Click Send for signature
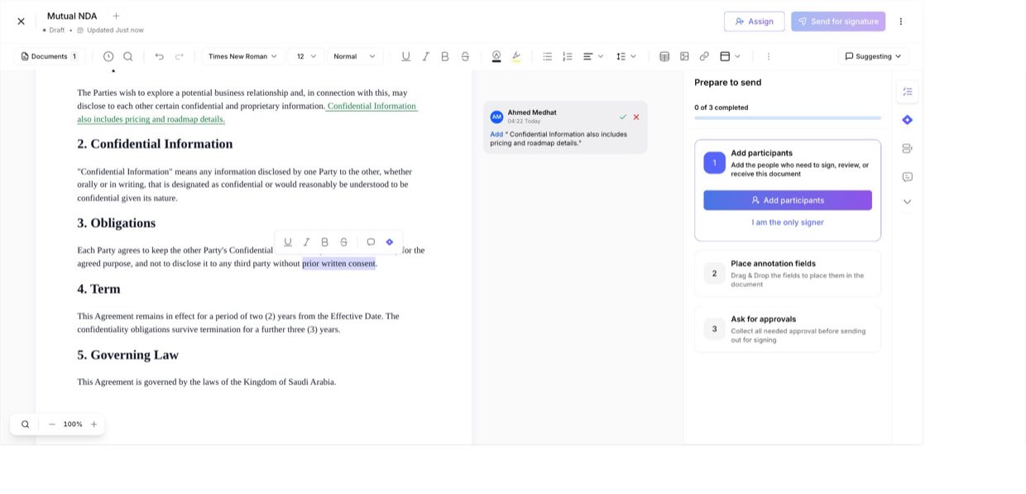This screenshot has height=494, width=1026. coord(838,22)
